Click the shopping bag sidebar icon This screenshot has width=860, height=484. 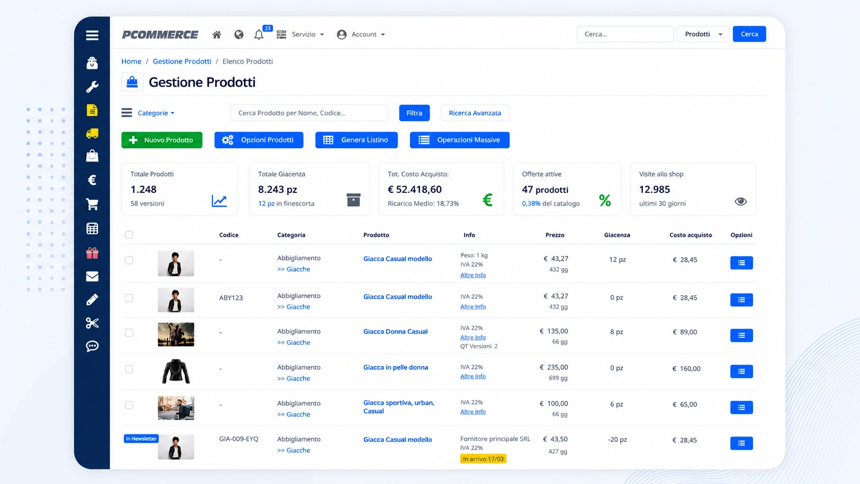pyautogui.click(x=92, y=156)
